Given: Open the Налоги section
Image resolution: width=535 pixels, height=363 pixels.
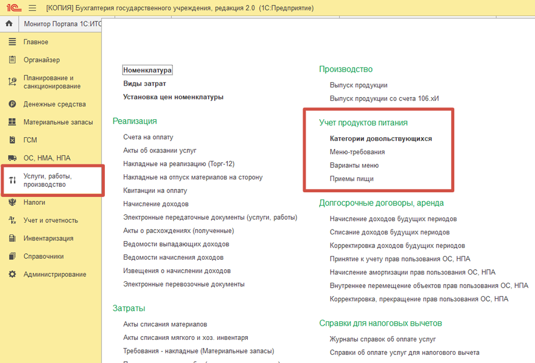Looking at the screenshot, I should coord(34,202).
